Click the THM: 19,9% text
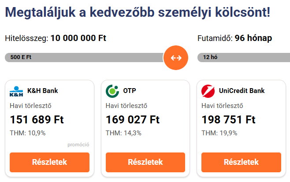The image size is (290, 182). tap(219, 133)
